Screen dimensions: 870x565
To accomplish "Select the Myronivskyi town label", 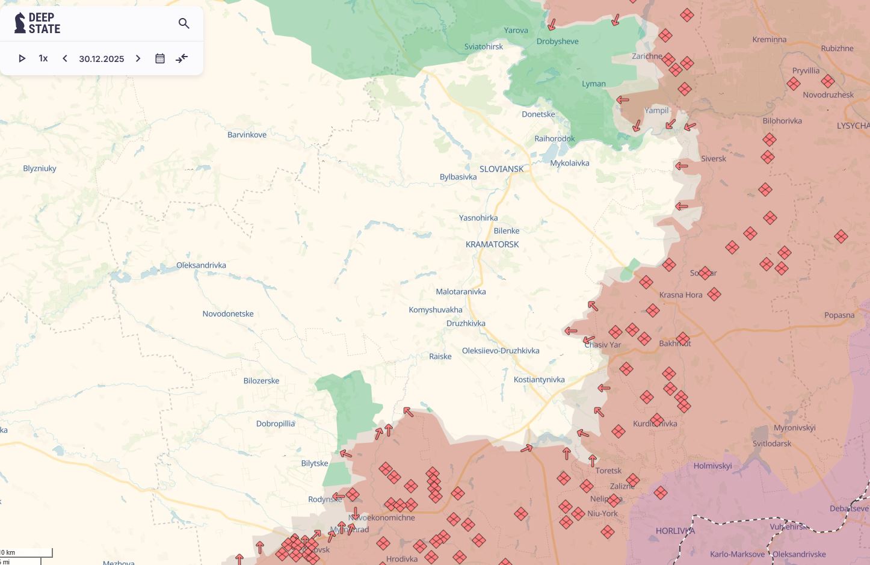I will point(795,428).
